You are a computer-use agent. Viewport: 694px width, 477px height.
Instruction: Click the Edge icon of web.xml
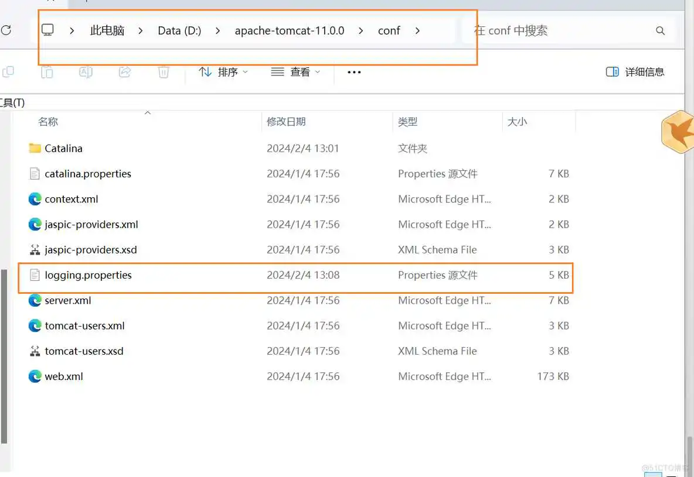point(35,376)
